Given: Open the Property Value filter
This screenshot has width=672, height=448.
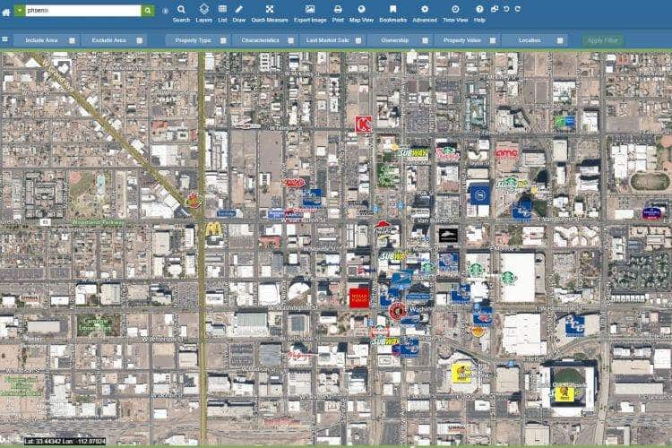Looking at the screenshot, I should 467,40.
